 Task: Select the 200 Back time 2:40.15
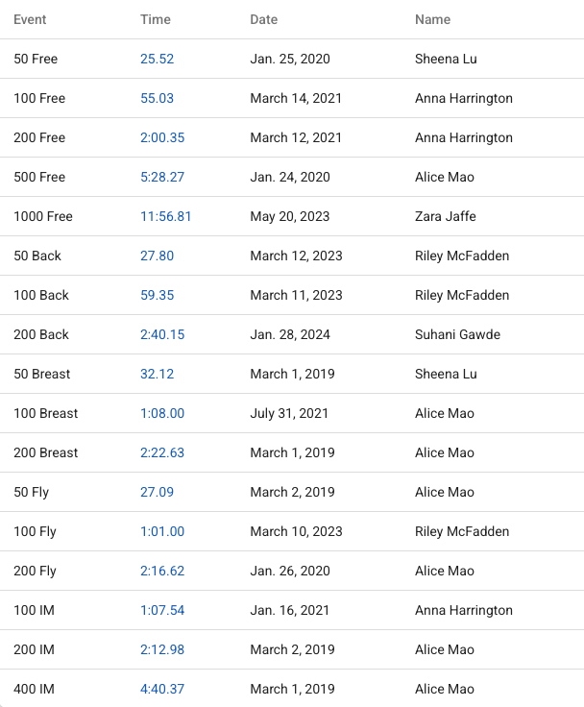162,334
